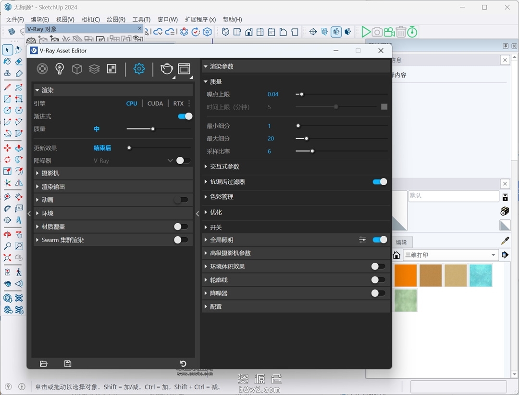Click the Textures asset category icon

tap(94, 68)
